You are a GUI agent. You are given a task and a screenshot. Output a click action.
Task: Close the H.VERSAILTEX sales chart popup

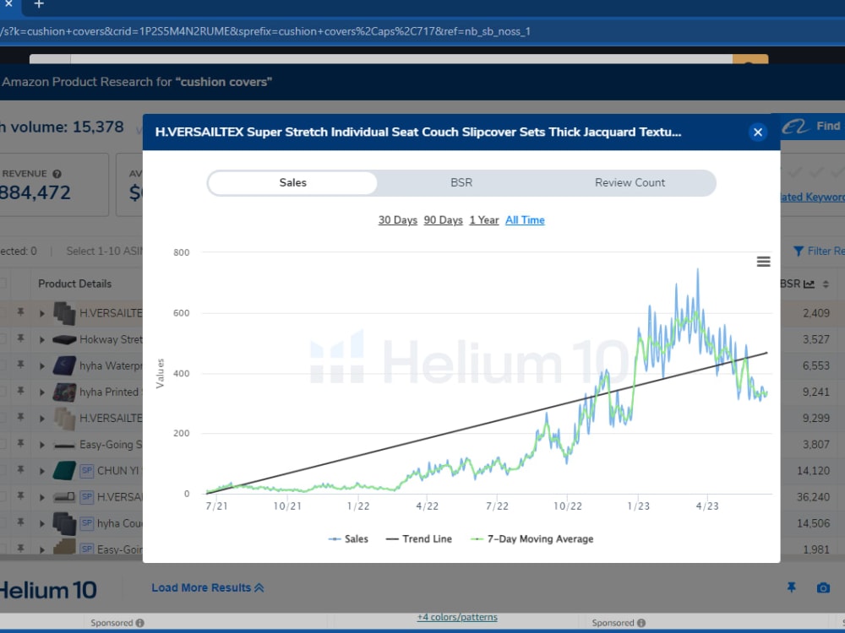coord(758,132)
